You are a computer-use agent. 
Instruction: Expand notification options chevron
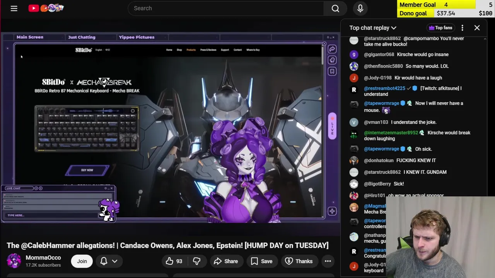(114, 261)
